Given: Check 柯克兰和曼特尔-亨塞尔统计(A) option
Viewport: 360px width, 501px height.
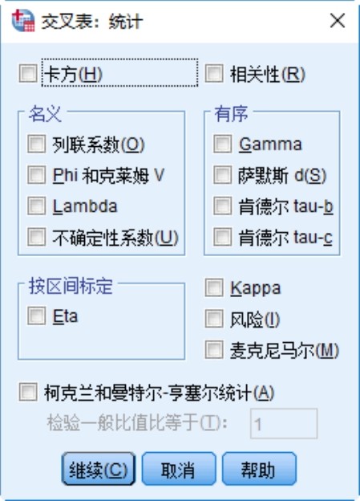Looking at the screenshot, I should coord(28,392).
